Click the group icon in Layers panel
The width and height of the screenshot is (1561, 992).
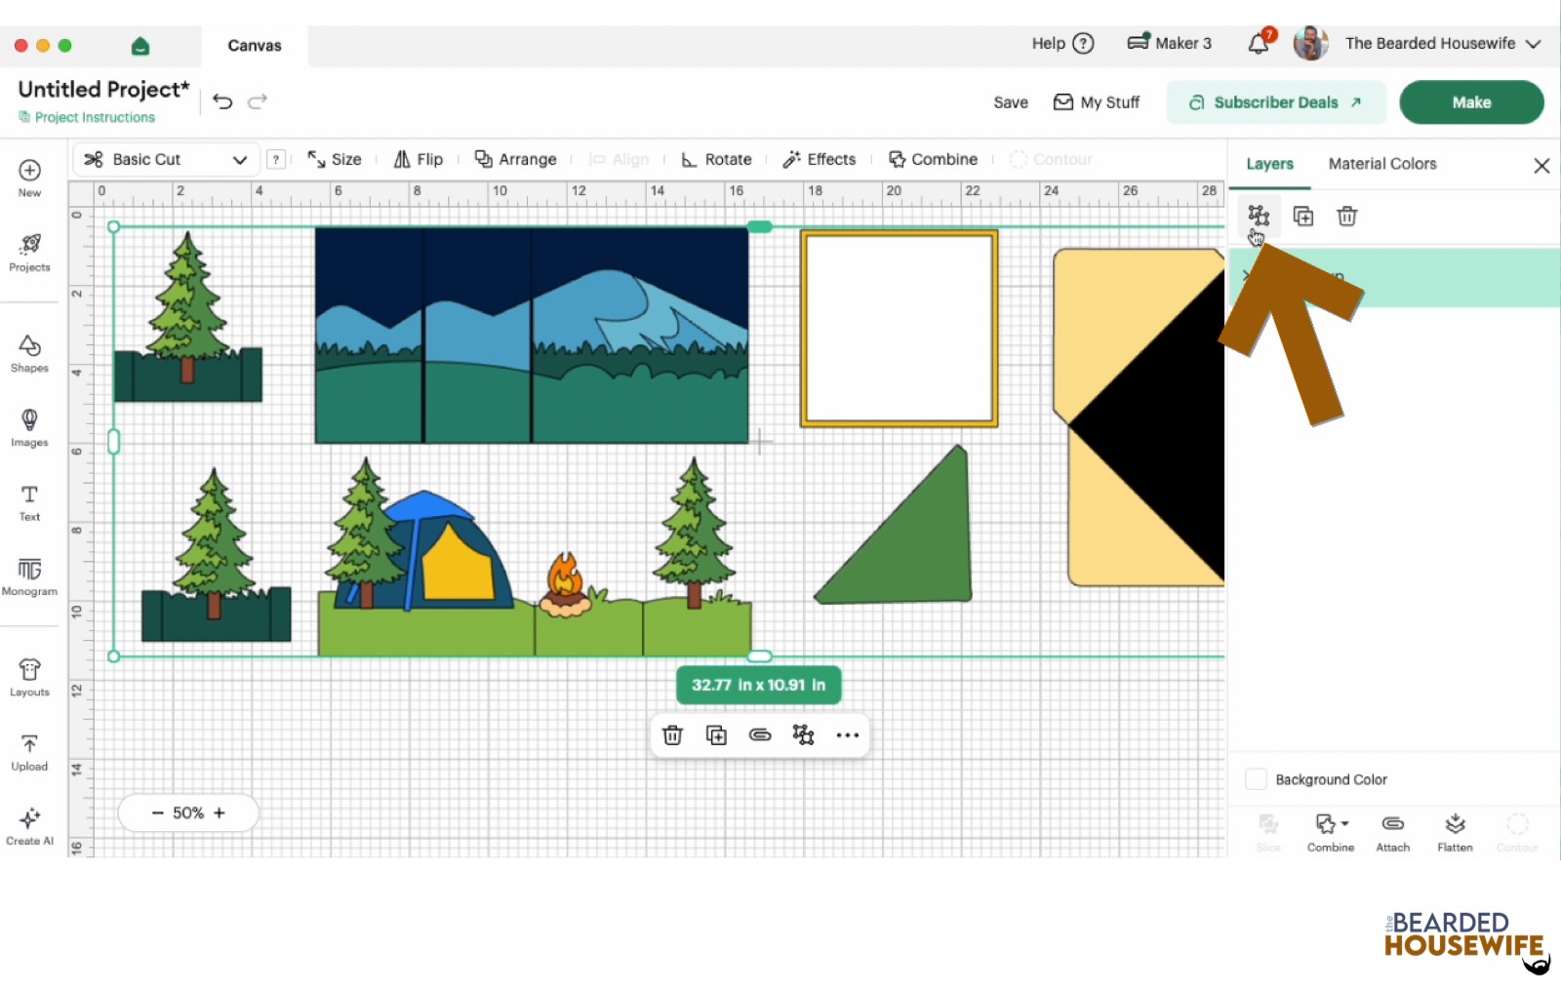tap(1259, 216)
